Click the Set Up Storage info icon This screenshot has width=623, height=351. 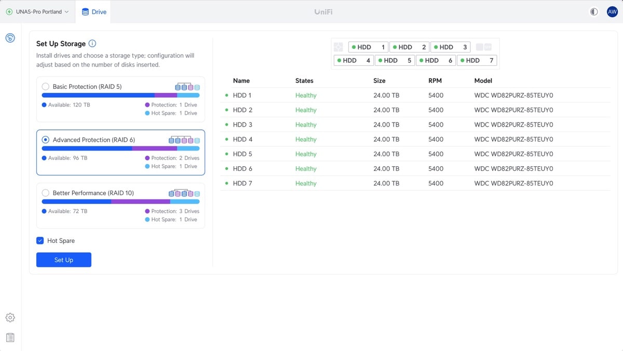(92, 44)
